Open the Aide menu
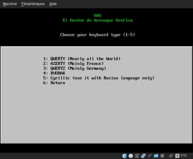 click(53, 4)
